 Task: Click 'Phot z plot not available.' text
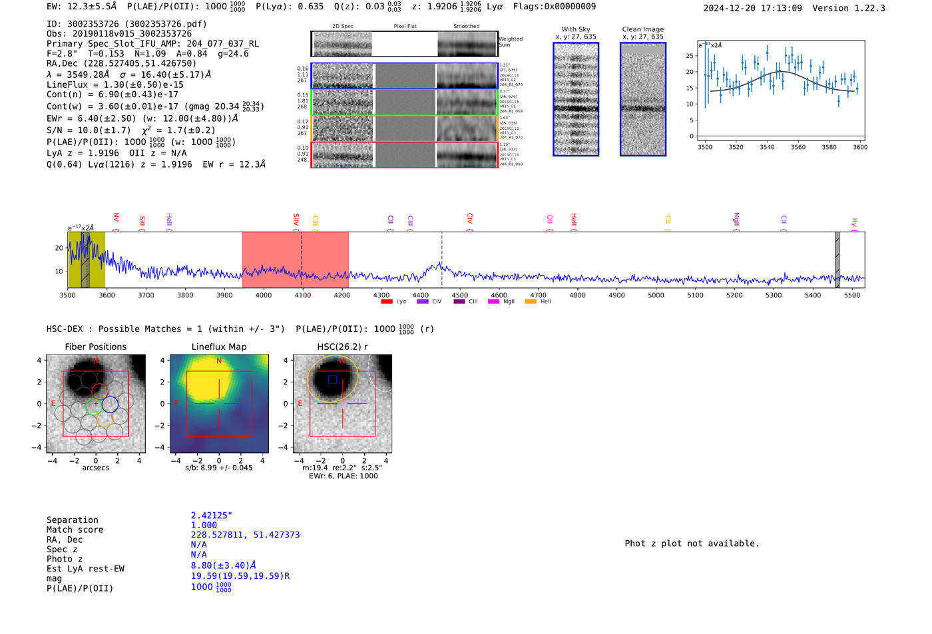692,544
